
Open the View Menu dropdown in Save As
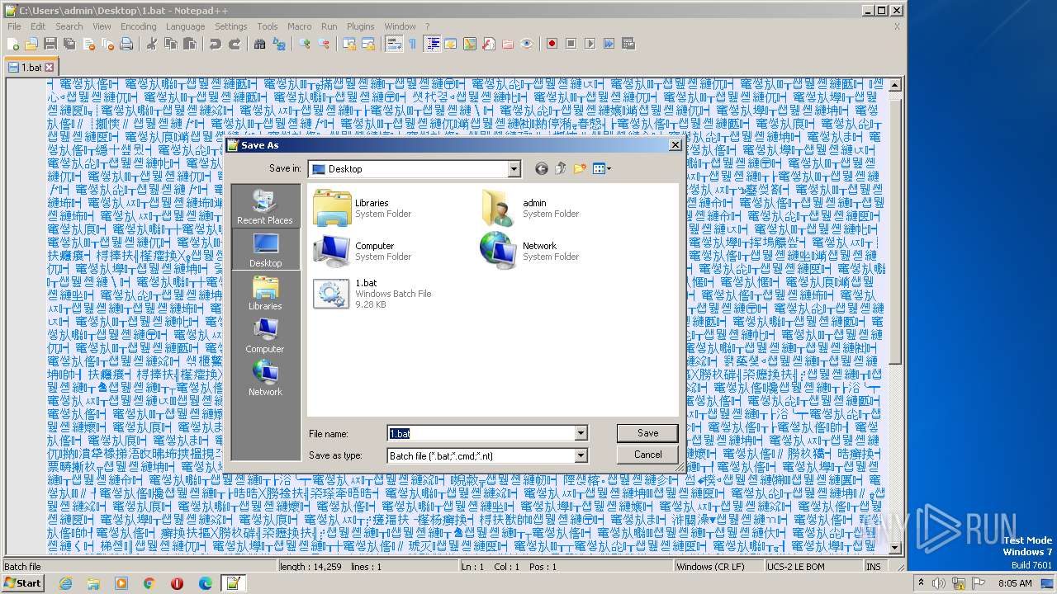(602, 168)
